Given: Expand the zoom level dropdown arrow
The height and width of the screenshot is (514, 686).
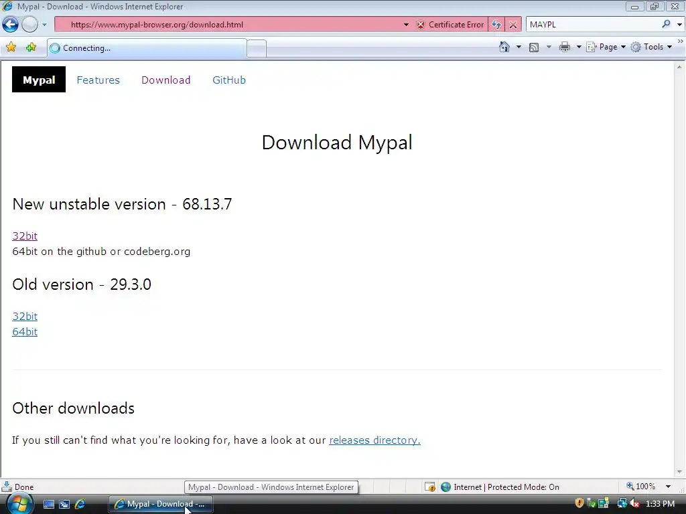Looking at the screenshot, I should [x=668, y=487].
